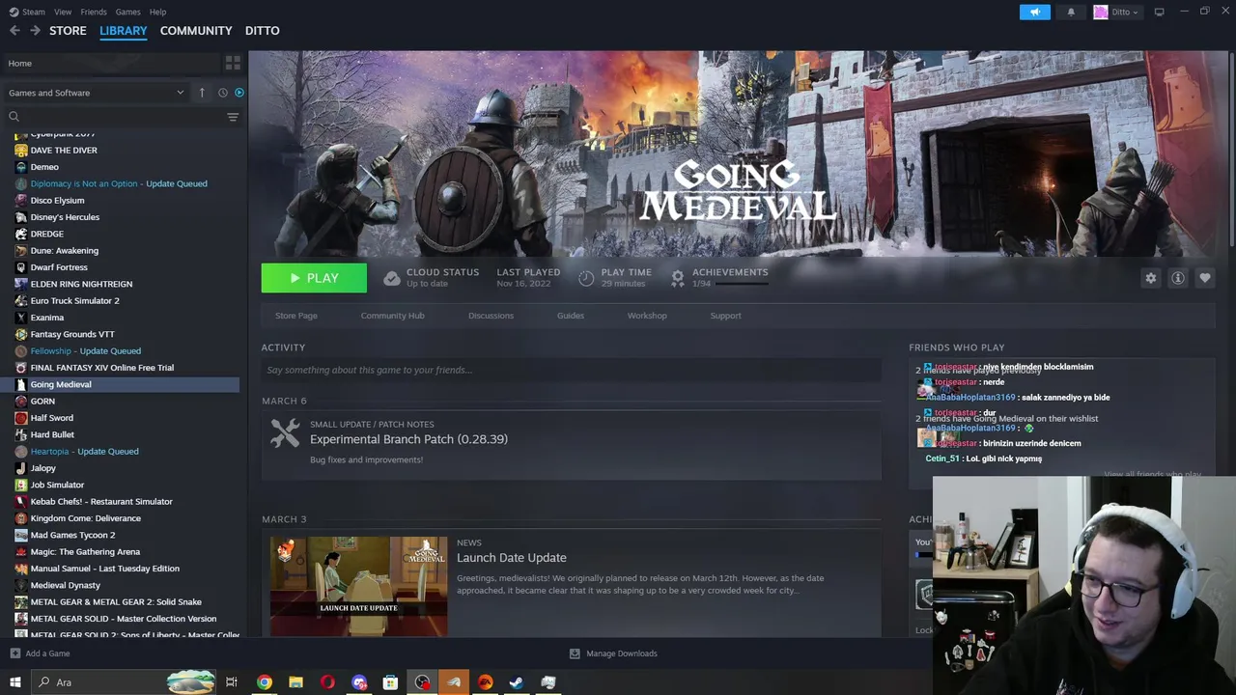1236x695 pixels.
Task: Click the cloud status checkmark icon
Action: [x=391, y=278]
